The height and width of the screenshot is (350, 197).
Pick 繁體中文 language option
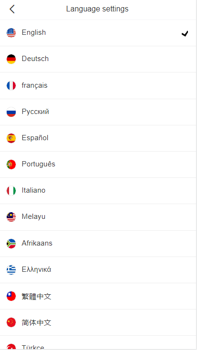(x=98, y=296)
